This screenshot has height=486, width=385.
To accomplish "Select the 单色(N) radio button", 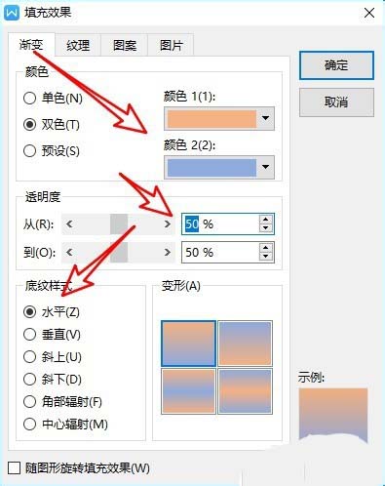I will coord(29,98).
